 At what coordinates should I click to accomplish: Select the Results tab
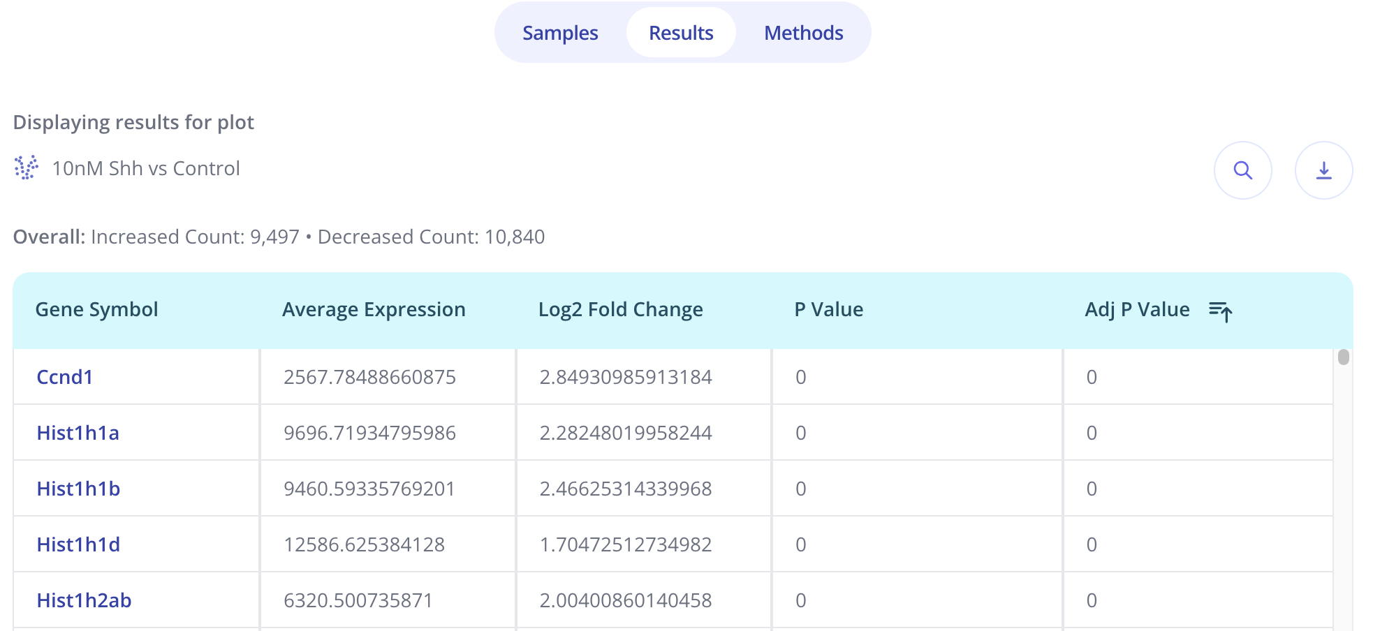point(681,33)
